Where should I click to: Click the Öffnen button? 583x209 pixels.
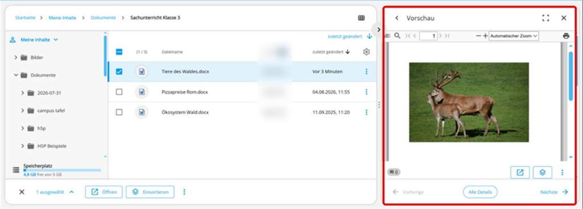(104, 192)
